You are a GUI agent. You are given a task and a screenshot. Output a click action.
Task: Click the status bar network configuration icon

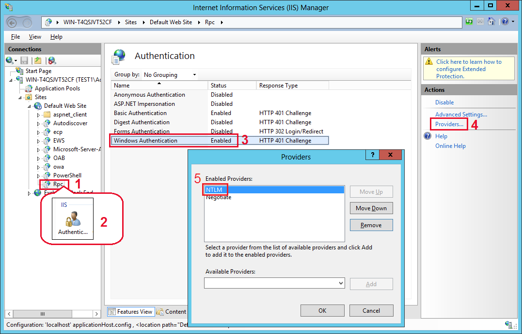click(x=508, y=325)
